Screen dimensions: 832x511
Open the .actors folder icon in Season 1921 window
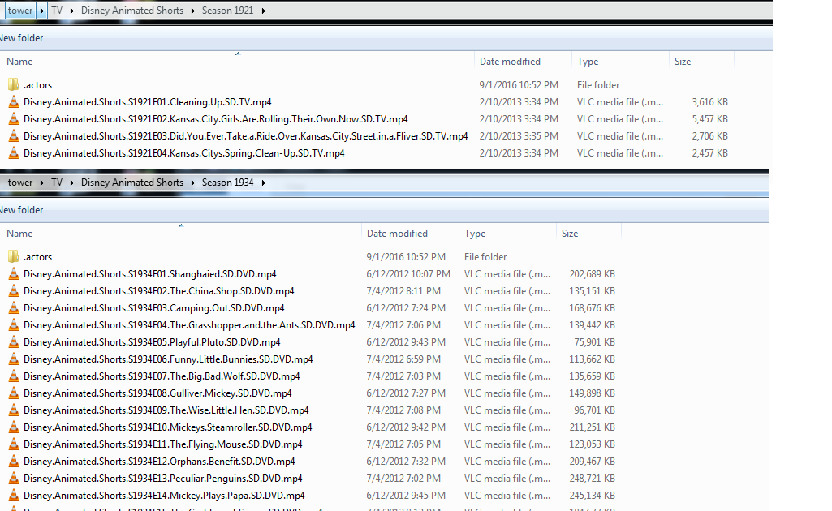(14, 85)
